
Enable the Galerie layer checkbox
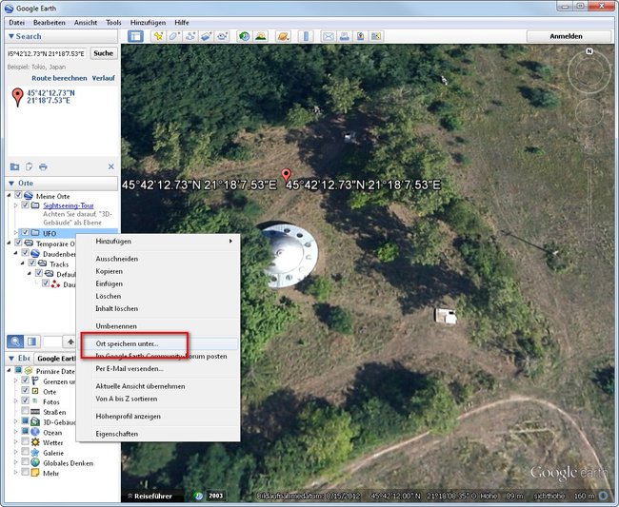click(26, 452)
